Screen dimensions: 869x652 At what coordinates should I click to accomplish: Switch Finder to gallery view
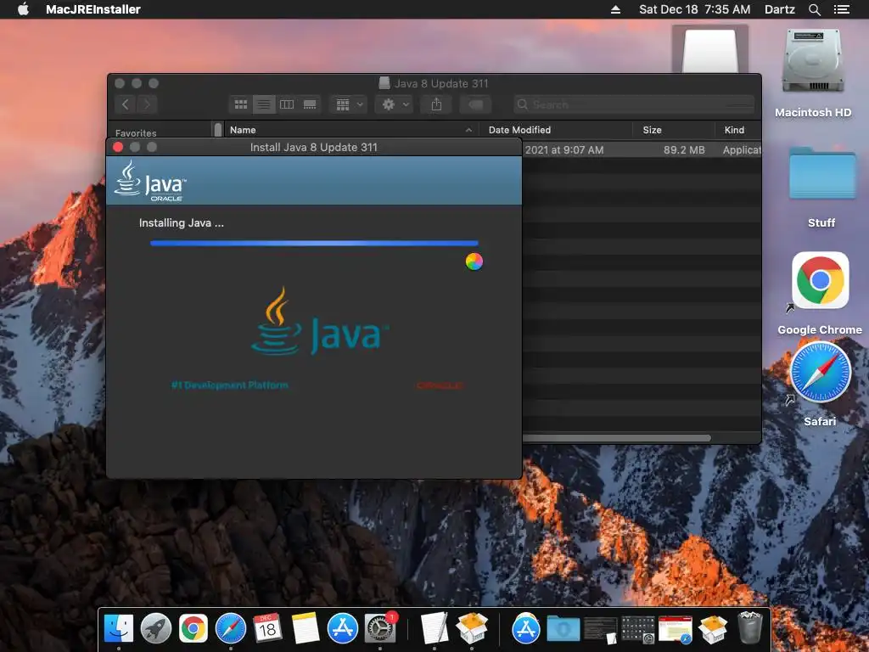310,104
